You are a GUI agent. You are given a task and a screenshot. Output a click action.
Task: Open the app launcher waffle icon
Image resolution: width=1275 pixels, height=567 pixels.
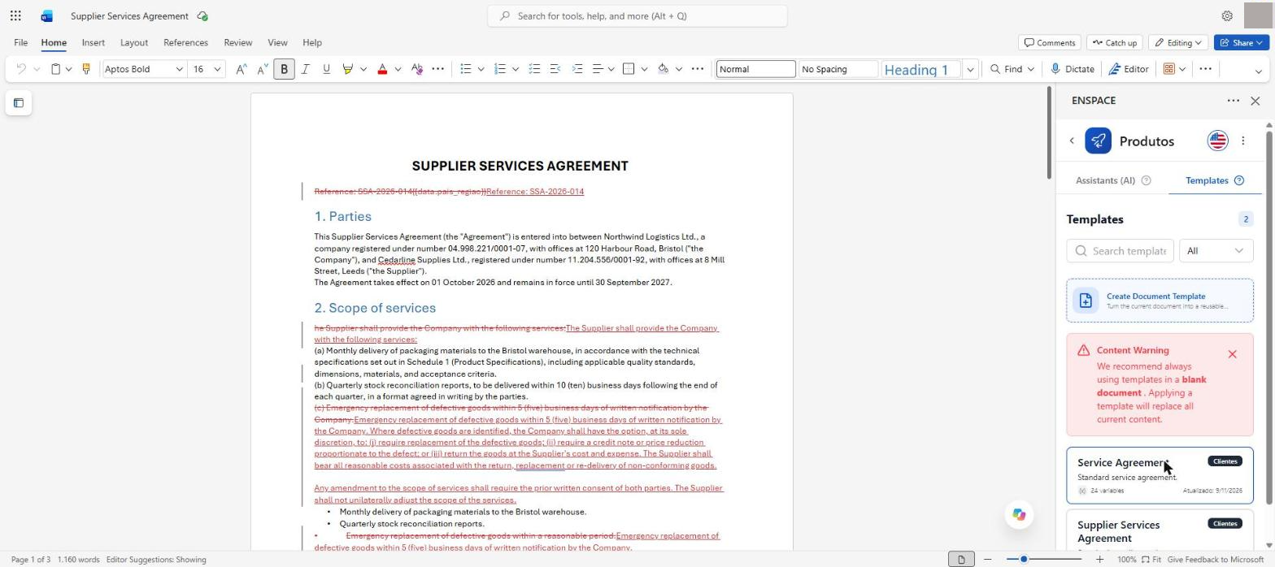tap(15, 15)
